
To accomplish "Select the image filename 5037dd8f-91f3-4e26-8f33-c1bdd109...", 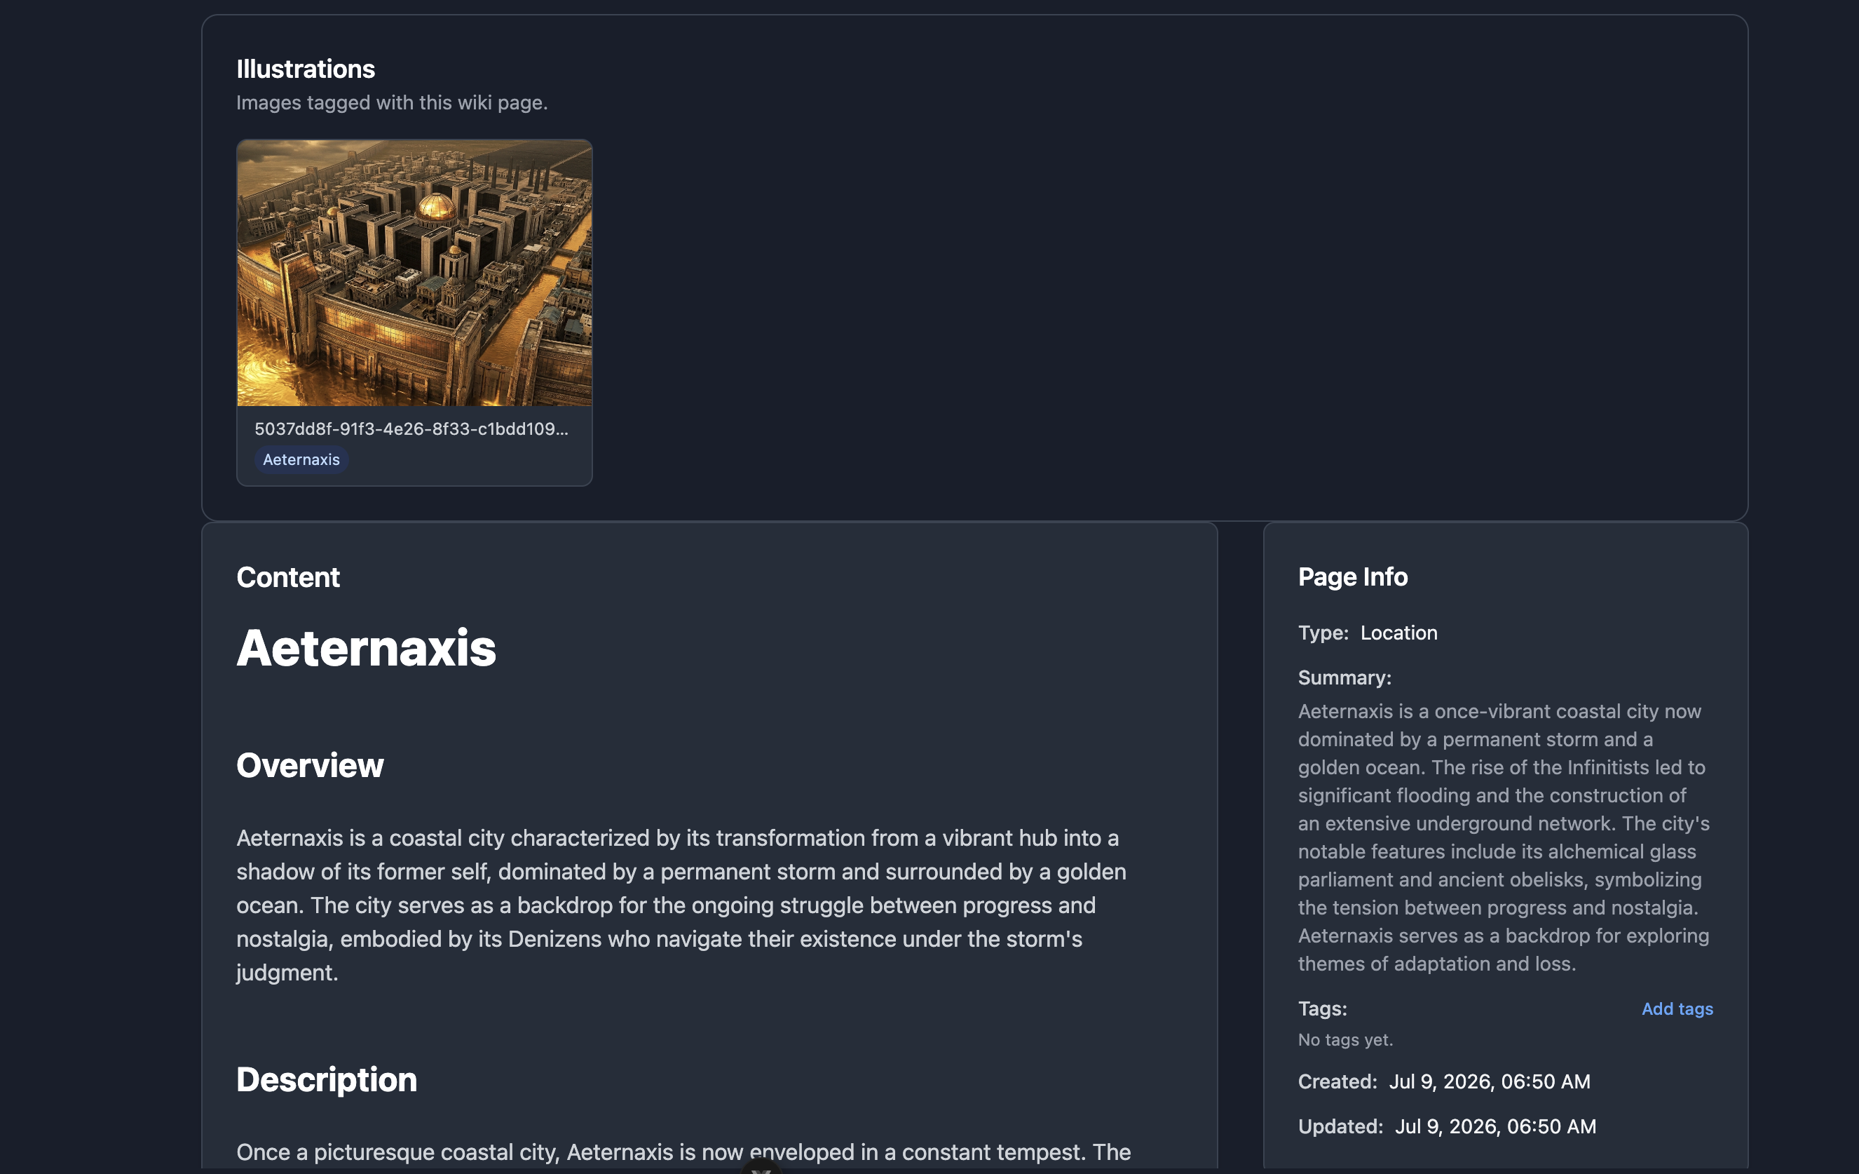I will click(411, 429).
